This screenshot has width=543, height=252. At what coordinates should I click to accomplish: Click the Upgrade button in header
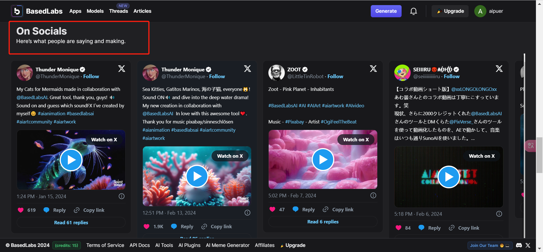[x=450, y=11]
